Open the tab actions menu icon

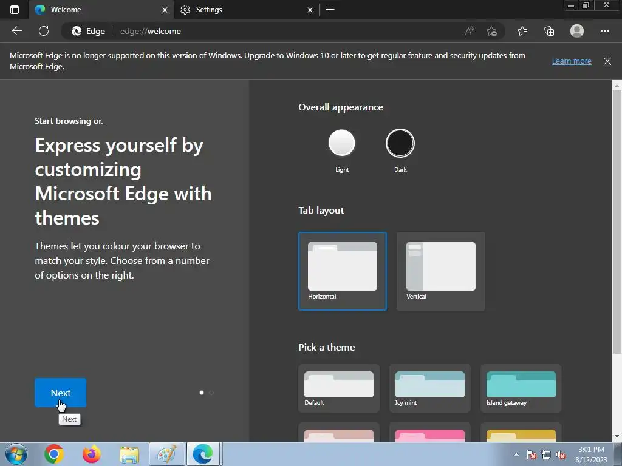tap(15, 10)
